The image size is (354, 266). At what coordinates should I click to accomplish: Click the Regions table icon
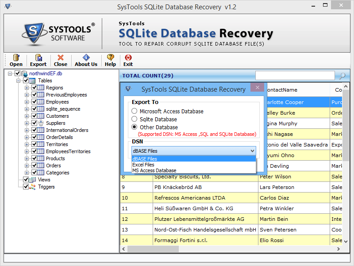(41, 88)
